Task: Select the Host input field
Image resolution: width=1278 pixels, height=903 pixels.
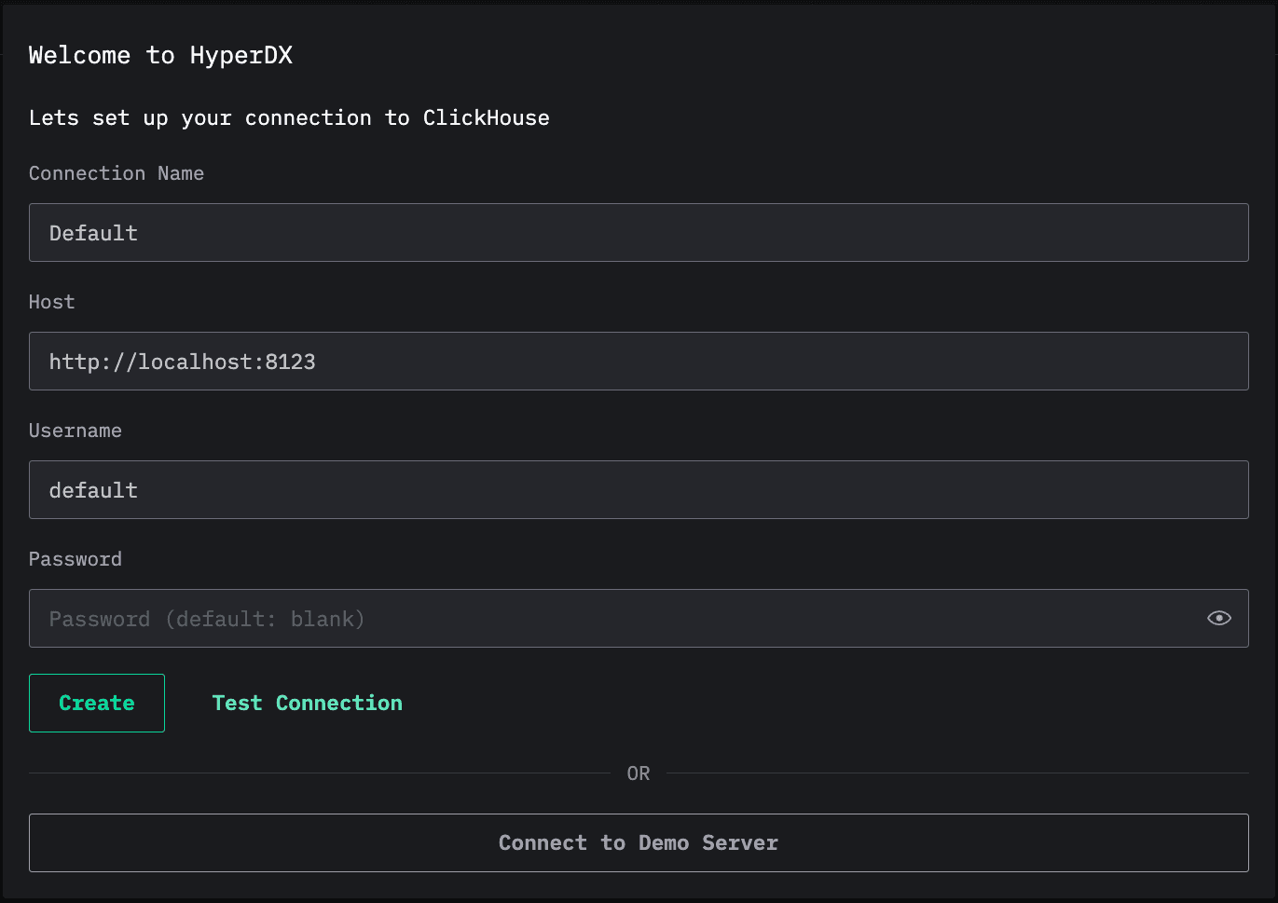Action: click(639, 361)
